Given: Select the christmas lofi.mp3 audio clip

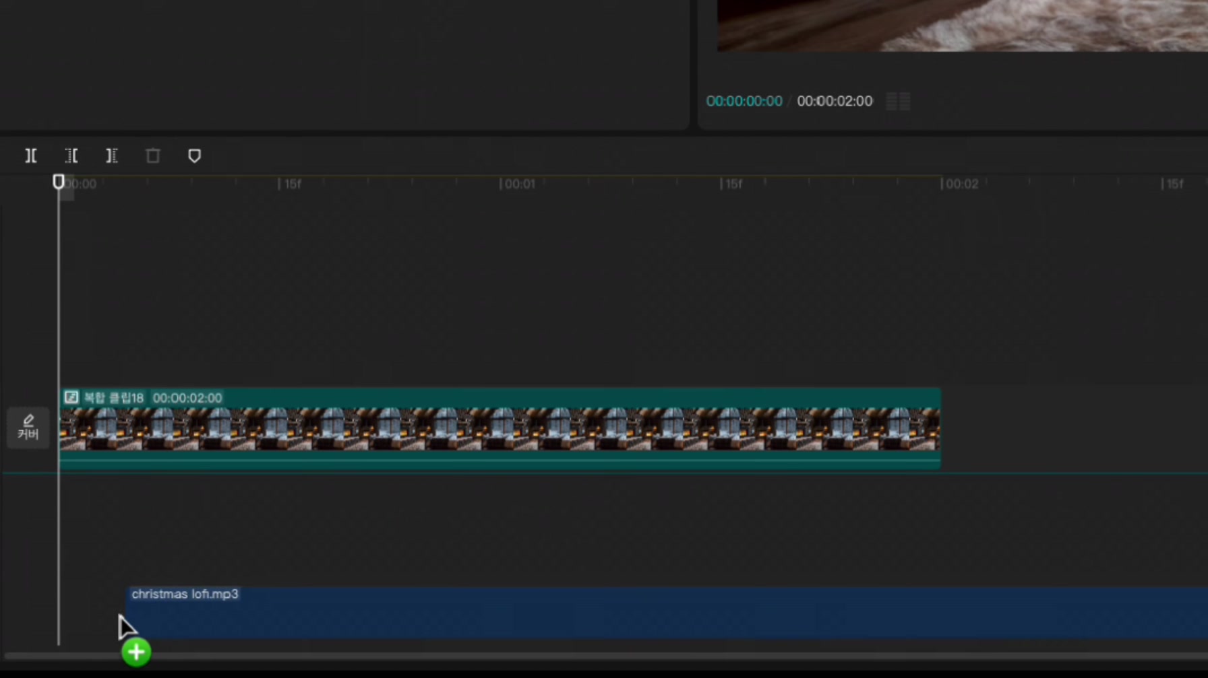Looking at the screenshot, I should (667, 613).
